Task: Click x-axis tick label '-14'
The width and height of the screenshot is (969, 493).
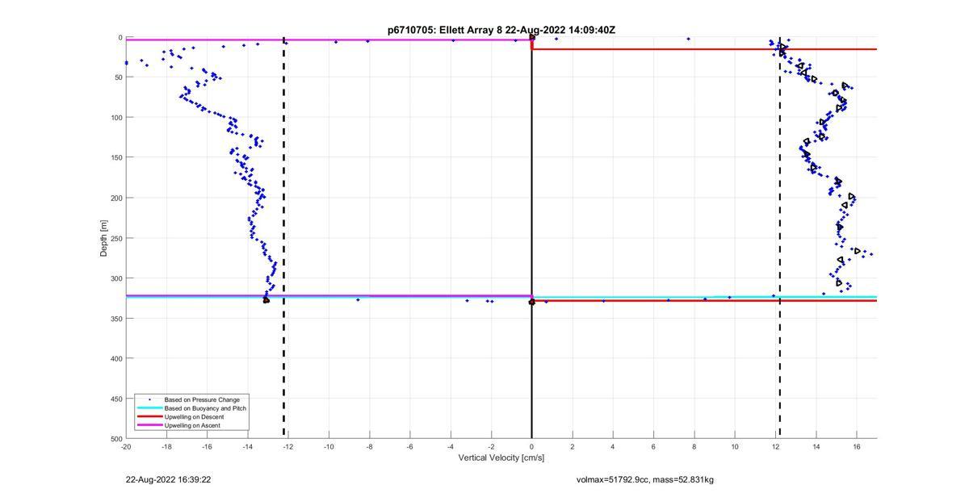Action: click(x=248, y=446)
